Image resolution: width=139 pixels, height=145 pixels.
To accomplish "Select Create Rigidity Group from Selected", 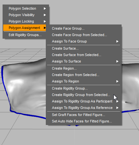I will pos(84,95).
